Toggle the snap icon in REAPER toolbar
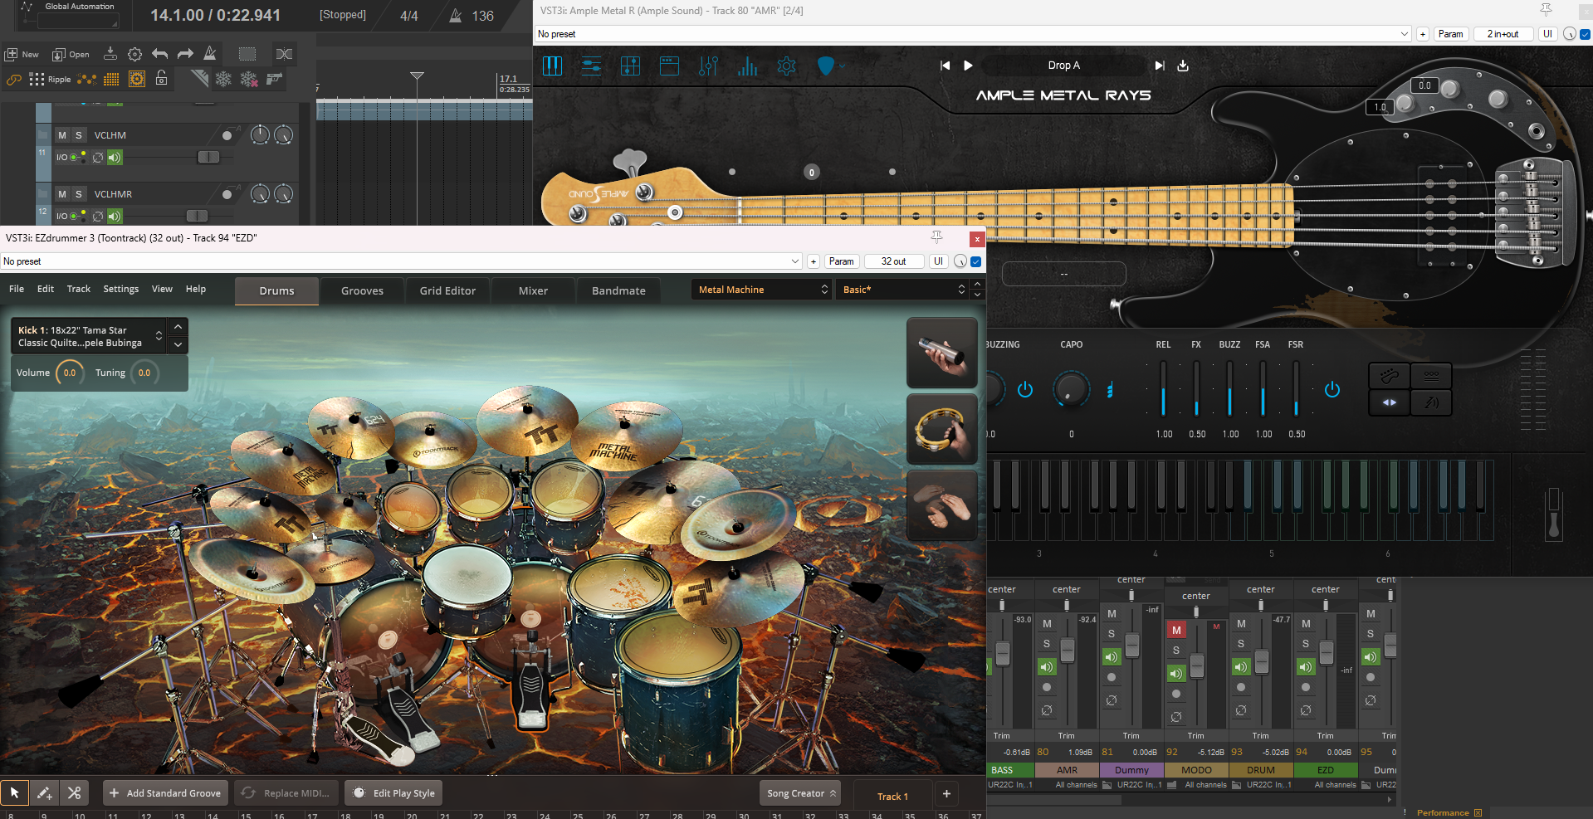This screenshot has height=819, width=1593. (137, 79)
